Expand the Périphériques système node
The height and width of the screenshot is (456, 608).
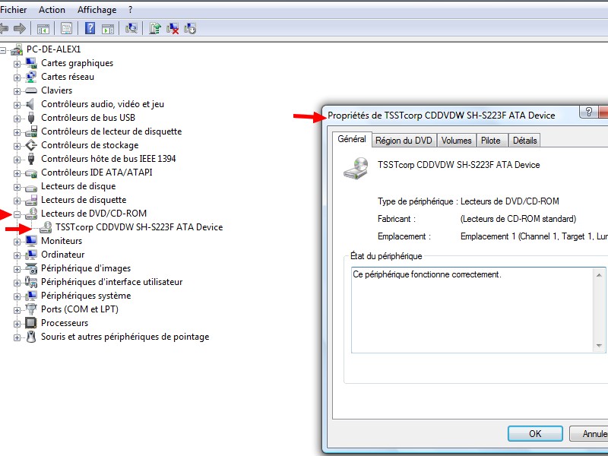[x=17, y=296]
